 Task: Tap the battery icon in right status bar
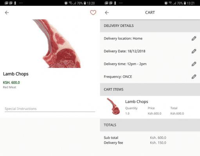point(185,3)
